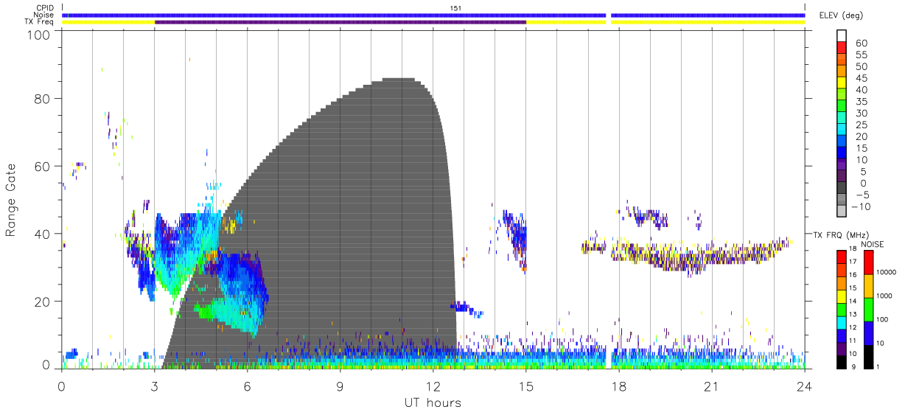This screenshot has width=905, height=418.
Task: Click the 45 label on the ELEV legend
Action: click(x=861, y=79)
